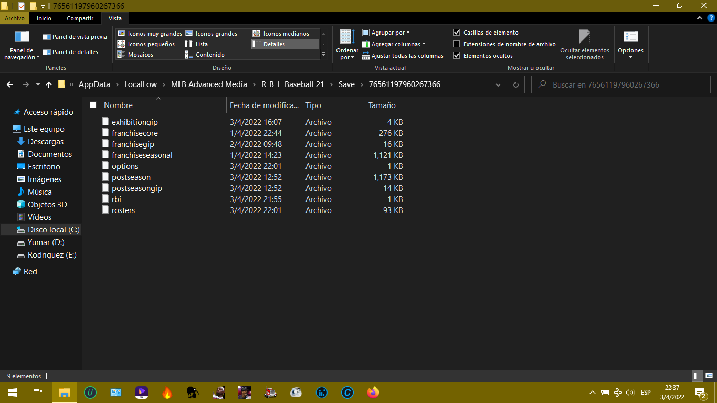Click Save in the address path
Viewport: 717px width, 403px height.
tap(346, 84)
